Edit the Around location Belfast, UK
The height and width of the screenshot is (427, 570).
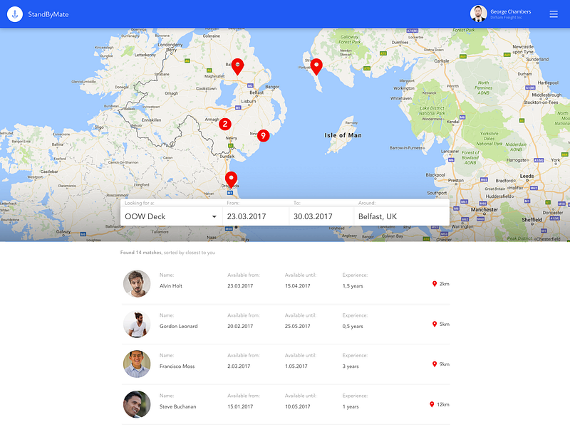402,216
